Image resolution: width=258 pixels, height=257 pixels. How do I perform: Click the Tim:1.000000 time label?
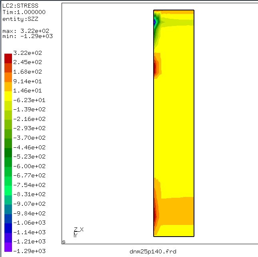(x=24, y=12)
